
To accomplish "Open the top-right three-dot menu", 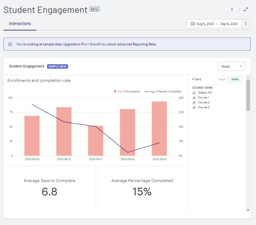I will 232,9.
